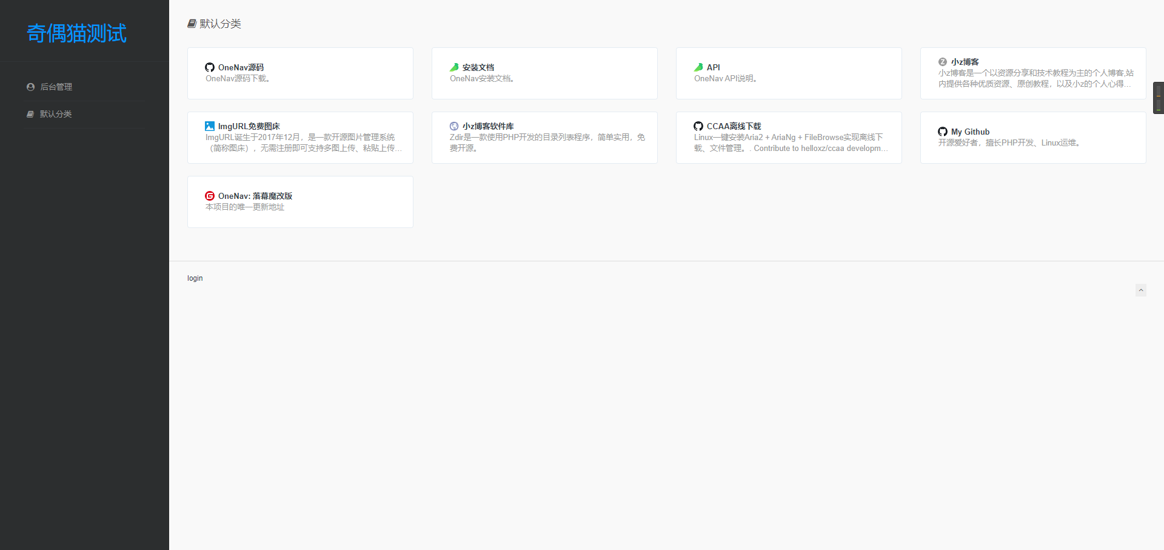Click the gray Z icon on 小z博客 card
The height and width of the screenshot is (550, 1164).
coord(943,62)
